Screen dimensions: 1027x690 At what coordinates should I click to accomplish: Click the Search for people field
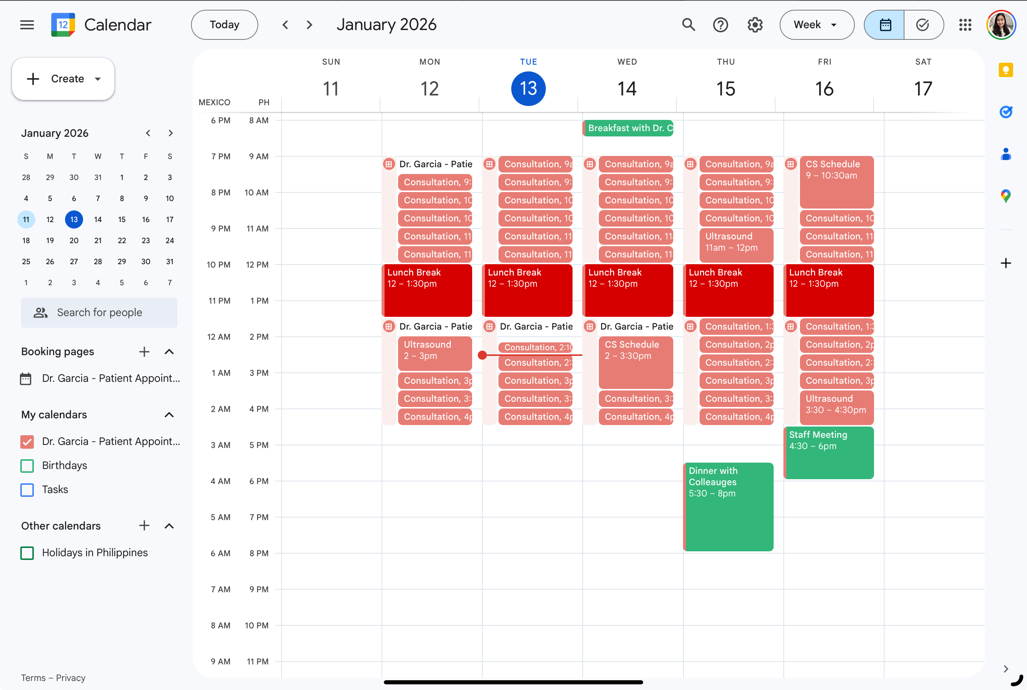100,312
